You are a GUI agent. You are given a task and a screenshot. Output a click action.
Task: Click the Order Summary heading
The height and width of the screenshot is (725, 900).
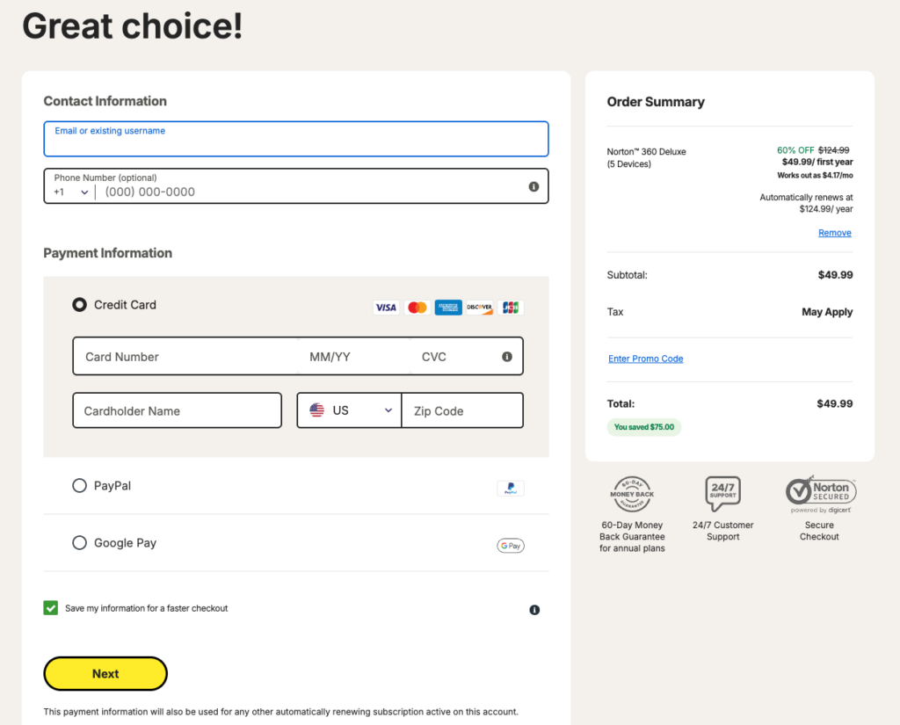tap(656, 102)
